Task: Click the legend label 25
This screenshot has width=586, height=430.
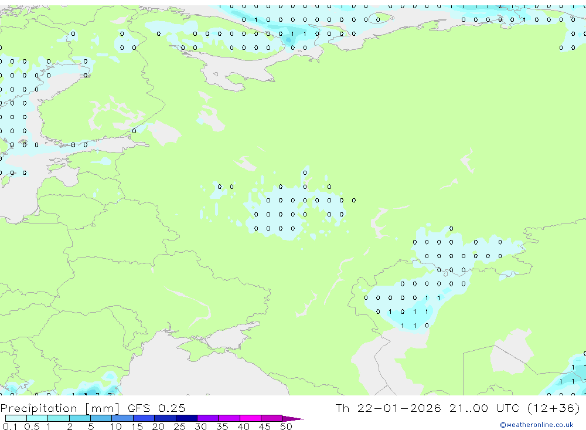Action: 179,426
